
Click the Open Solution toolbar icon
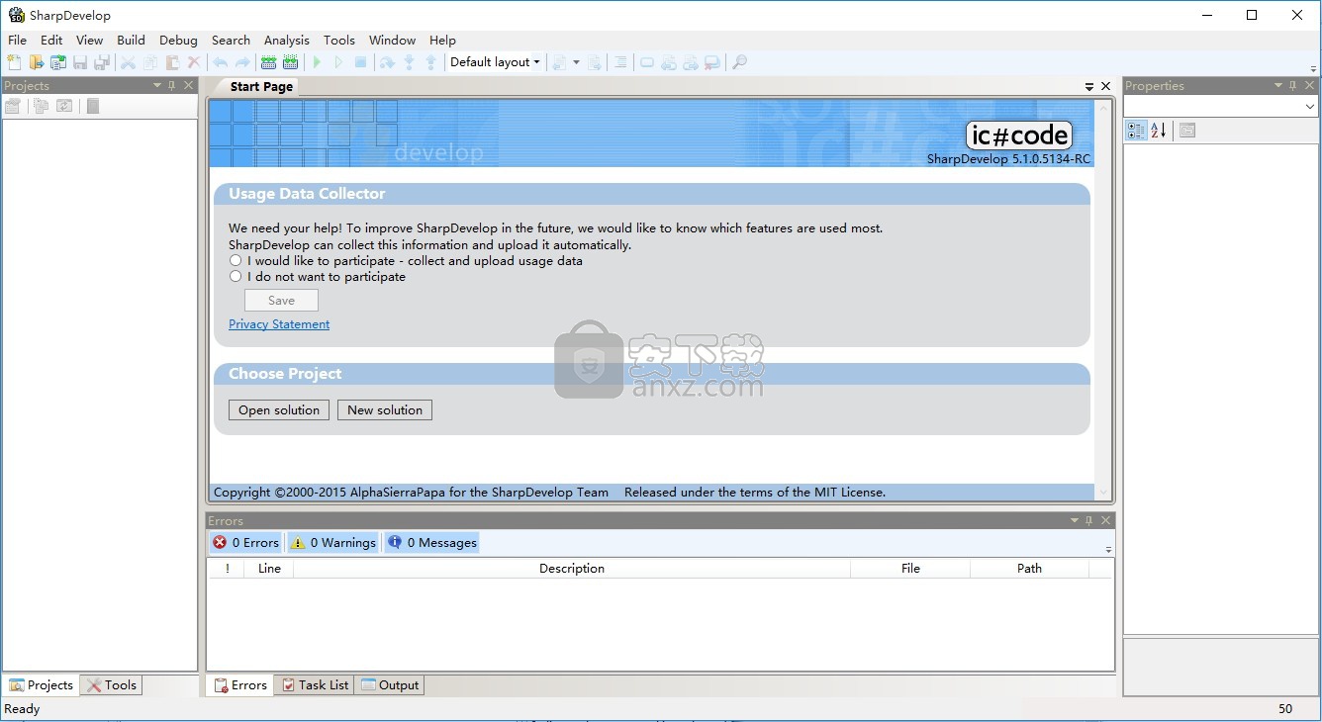(58, 62)
